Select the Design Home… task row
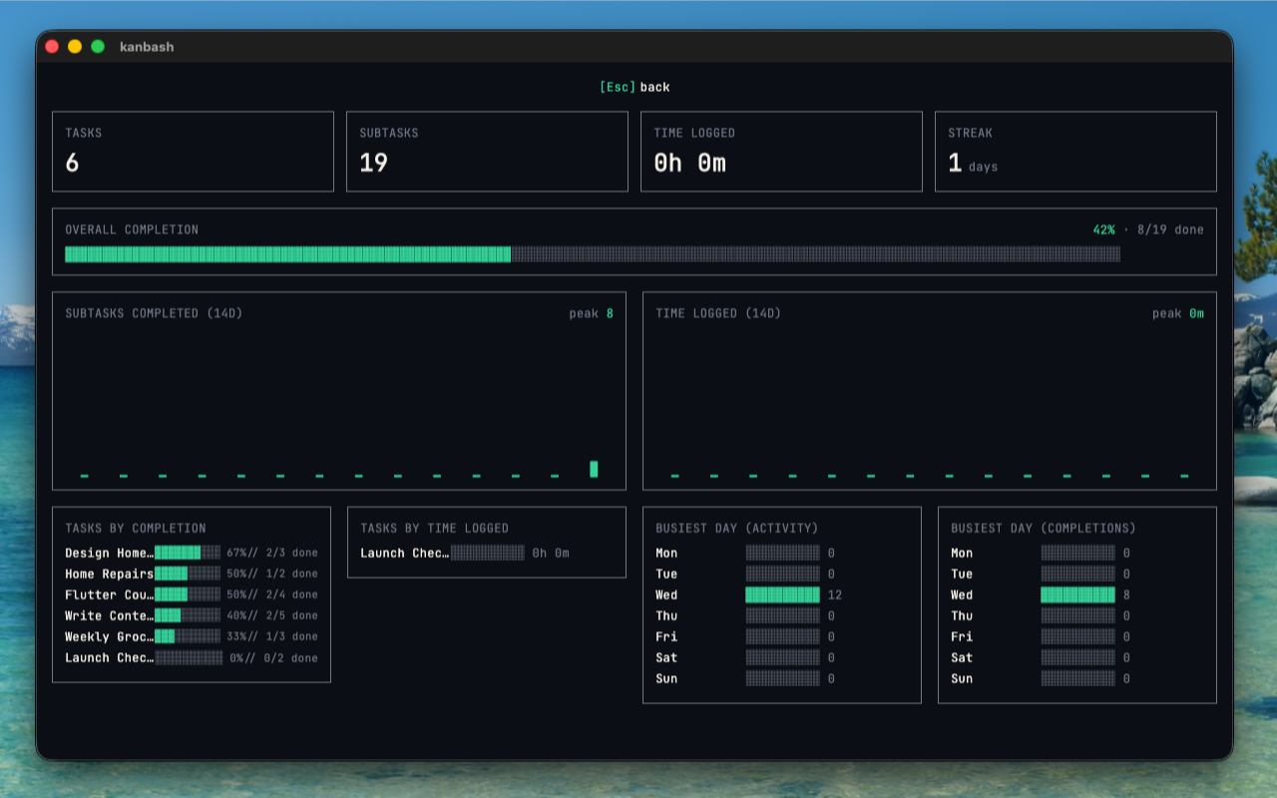This screenshot has height=798, width=1277. (x=192, y=553)
